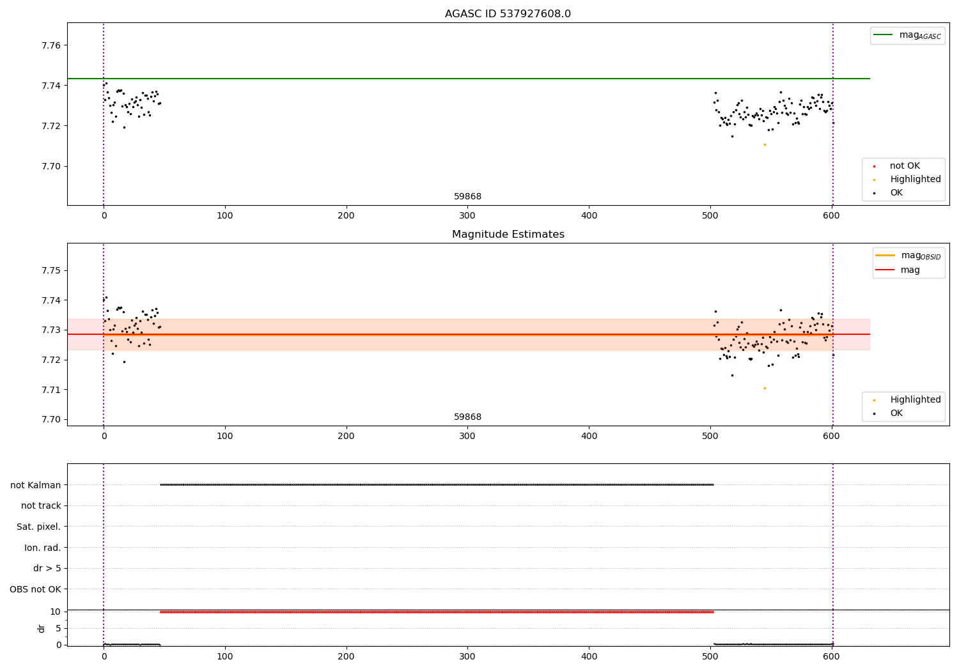Click the red "mag" legend entry in middle plot
This screenshot has width=959, height=671.
898,270
